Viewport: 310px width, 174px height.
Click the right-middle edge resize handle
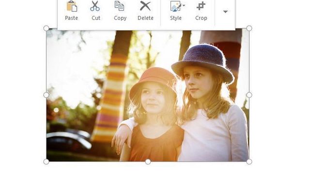[249, 95]
